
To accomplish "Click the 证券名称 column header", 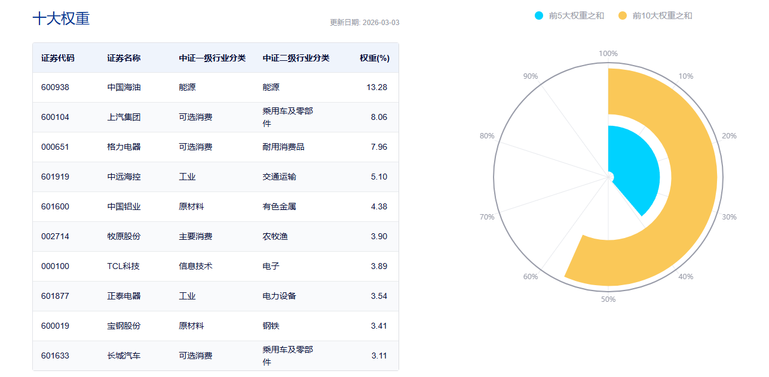I will pyautogui.click(x=124, y=58).
